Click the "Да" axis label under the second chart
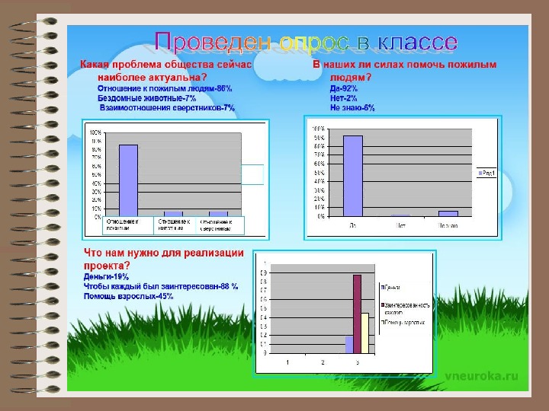 [x=353, y=225]
